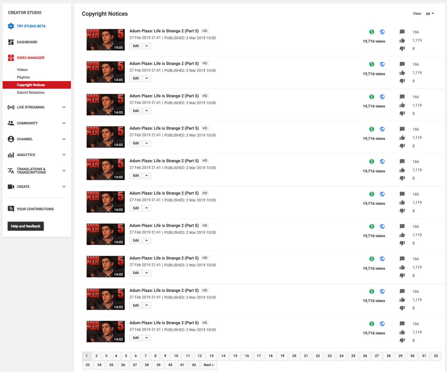Click the Live Streaming broadcast icon
The width and height of the screenshot is (447, 372).
[11, 107]
